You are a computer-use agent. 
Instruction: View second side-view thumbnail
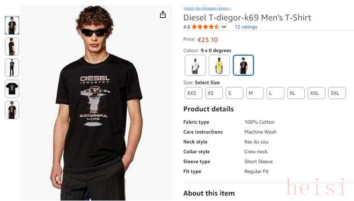click(12, 47)
